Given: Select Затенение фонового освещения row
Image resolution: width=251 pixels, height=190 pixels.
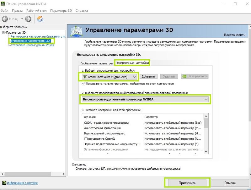Looking at the screenshot, I should (143, 149).
